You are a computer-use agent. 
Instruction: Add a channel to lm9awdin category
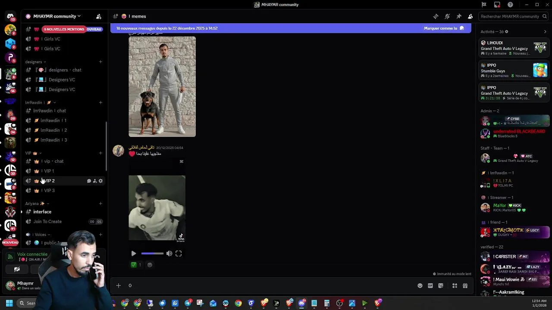[x=100, y=102]
